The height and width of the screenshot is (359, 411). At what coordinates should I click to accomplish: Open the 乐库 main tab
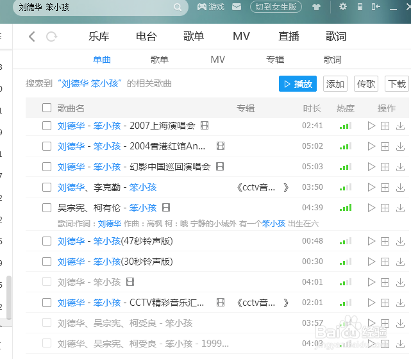coord(99,37)
